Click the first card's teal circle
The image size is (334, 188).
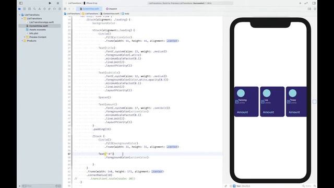(x=241, y=93)
